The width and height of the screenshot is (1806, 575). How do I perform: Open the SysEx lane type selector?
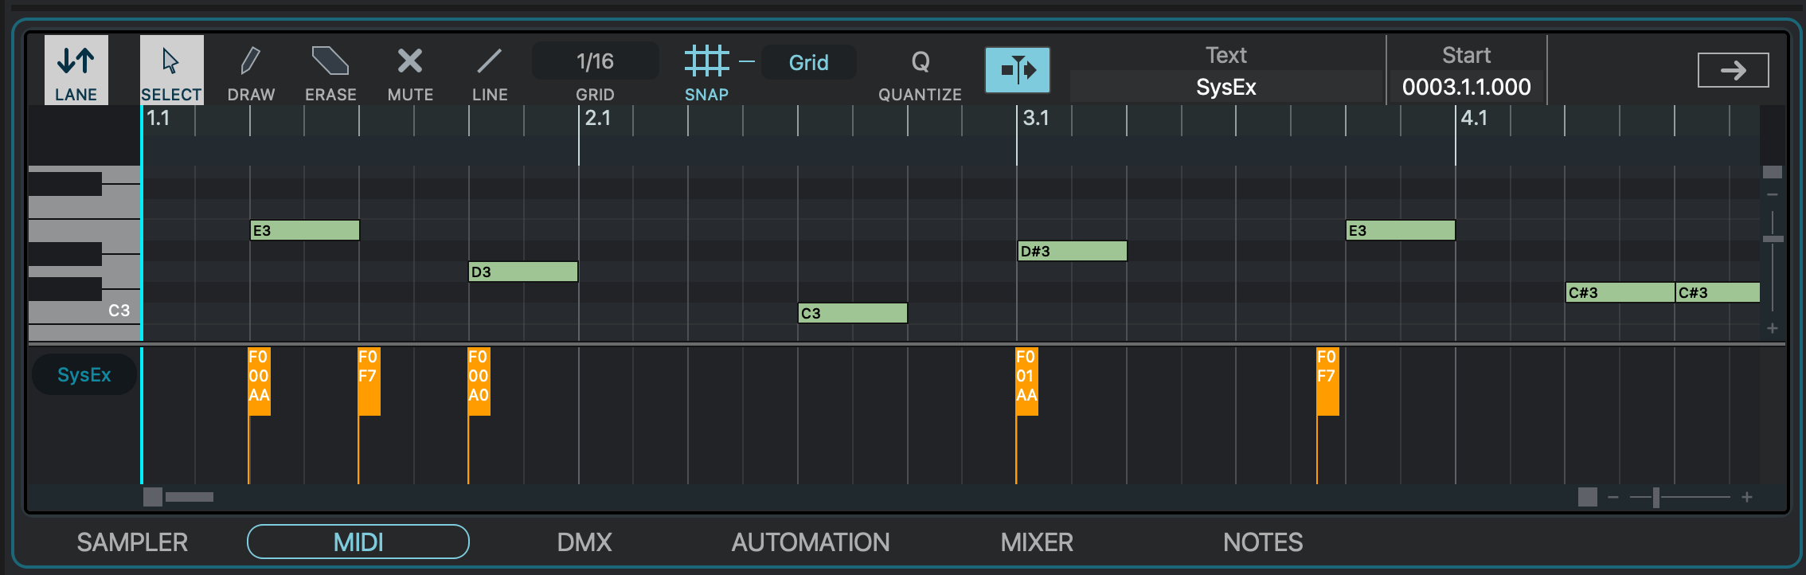[x=84, y=374]
